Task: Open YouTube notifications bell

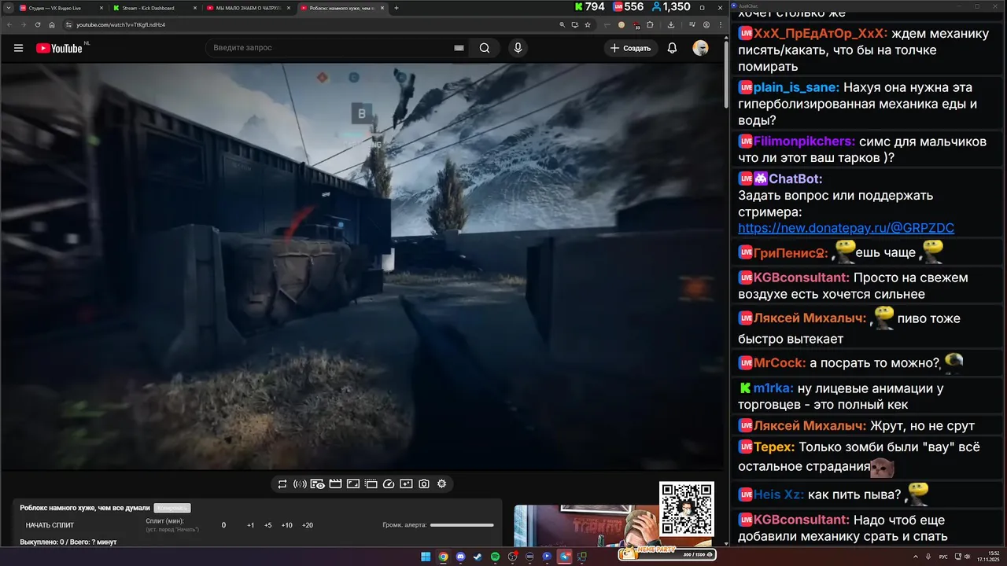Action: point(672,48)
